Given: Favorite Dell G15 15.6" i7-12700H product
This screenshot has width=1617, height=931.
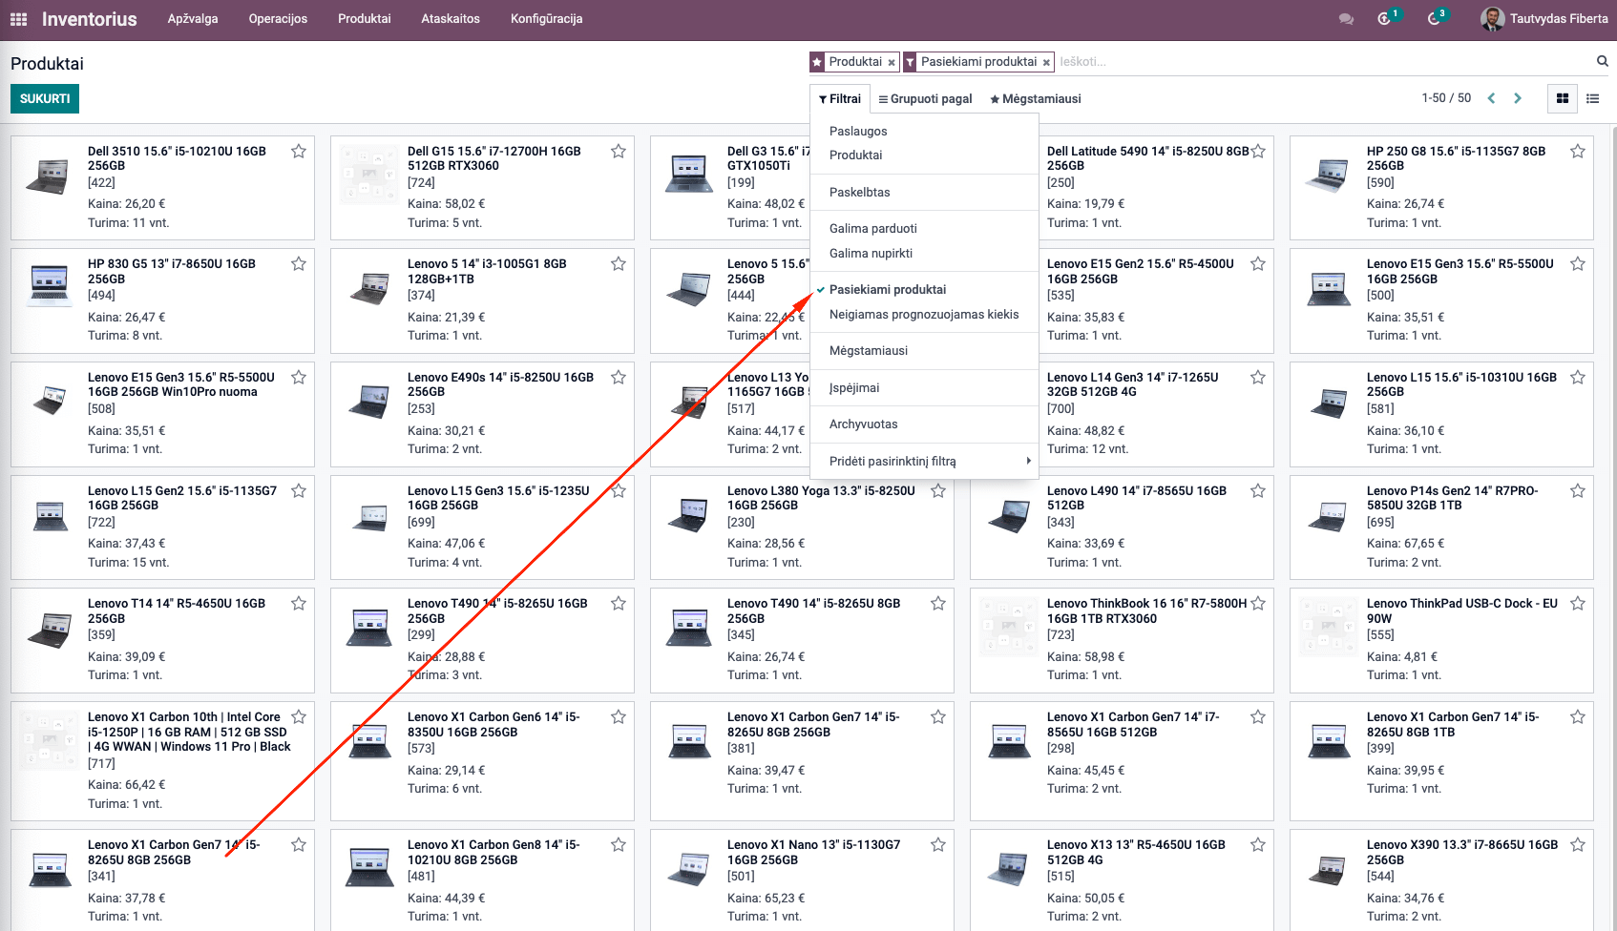Looking at the screenshot, I should pyautogui.click(x=619, y=151).
